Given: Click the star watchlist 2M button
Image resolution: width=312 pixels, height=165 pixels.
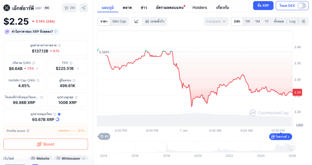Looking at the screenshot, I should pos(69,8).
